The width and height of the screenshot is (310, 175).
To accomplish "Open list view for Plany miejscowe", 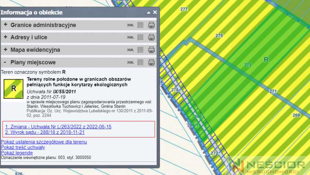I will [141, 62].
